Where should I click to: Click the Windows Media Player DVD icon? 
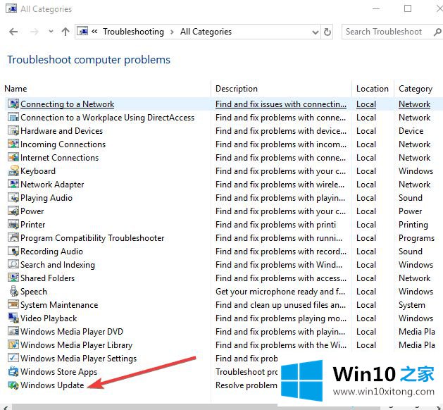[13, 331]
